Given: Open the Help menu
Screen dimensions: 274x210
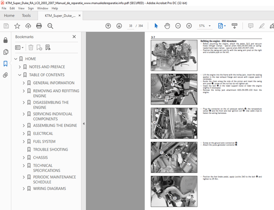Looking at the screenshot, I should click(54, 8).
